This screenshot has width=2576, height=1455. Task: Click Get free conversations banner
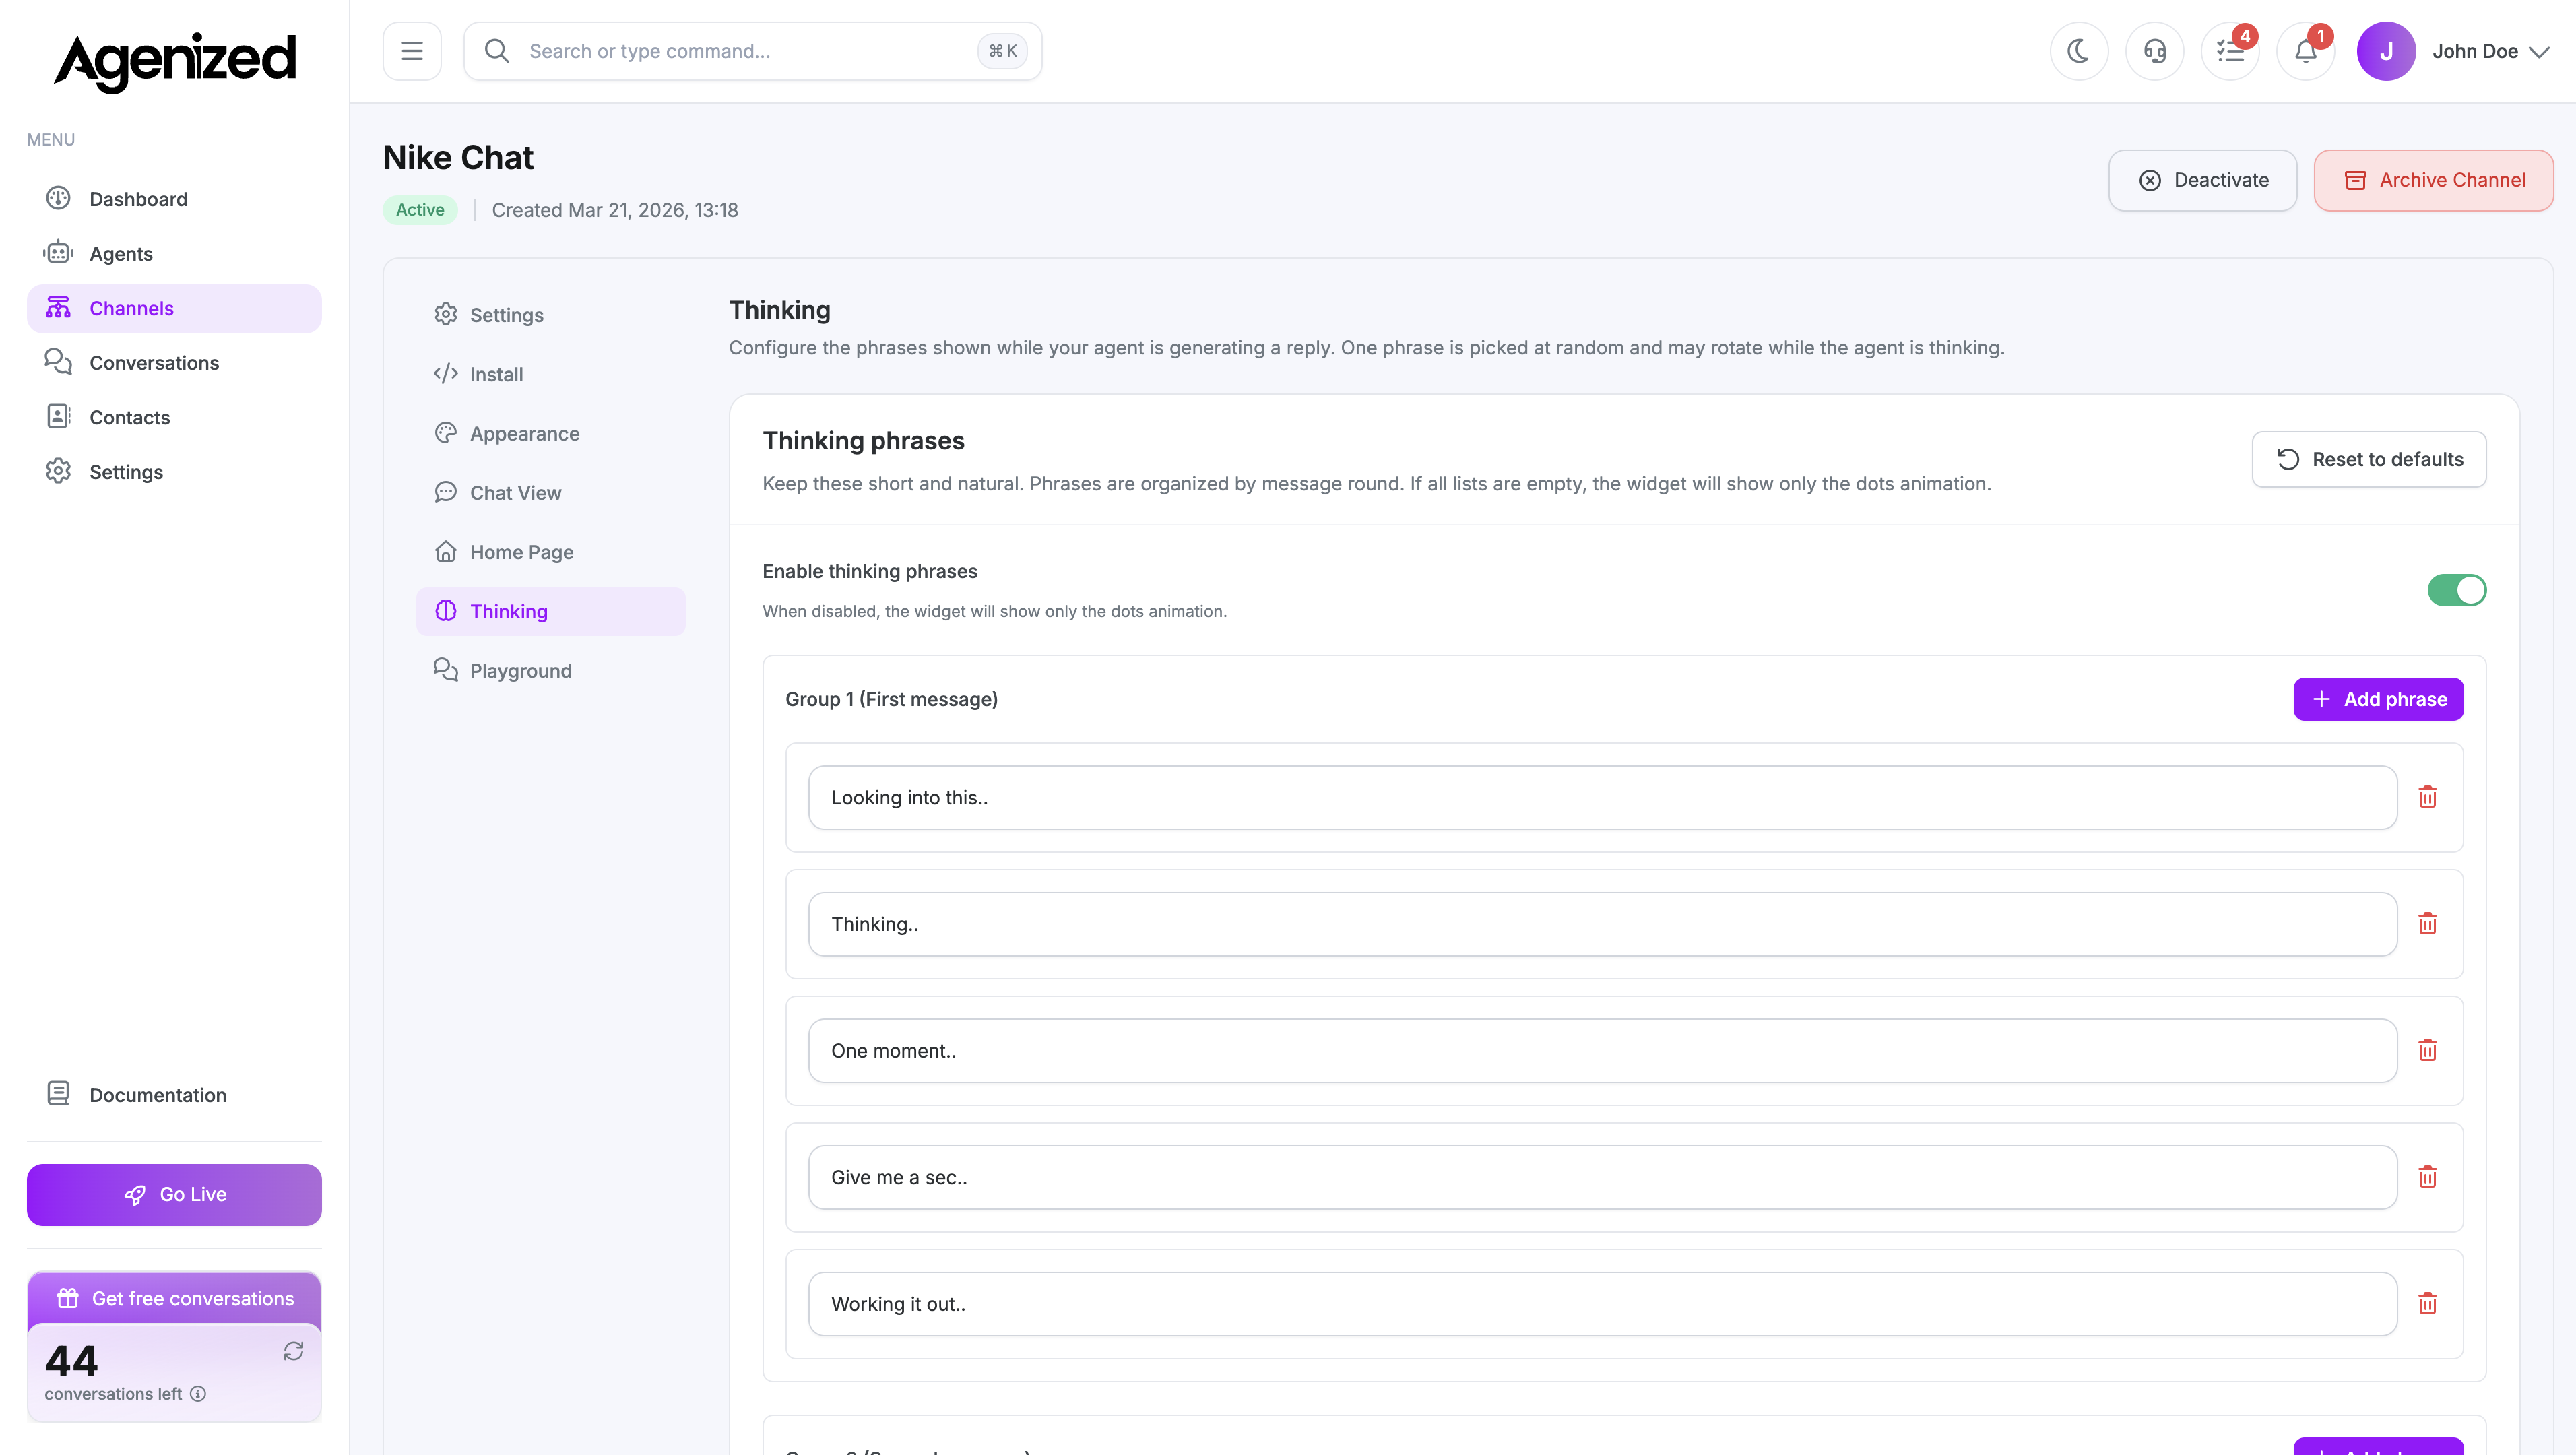click(x=174, y=1298)
